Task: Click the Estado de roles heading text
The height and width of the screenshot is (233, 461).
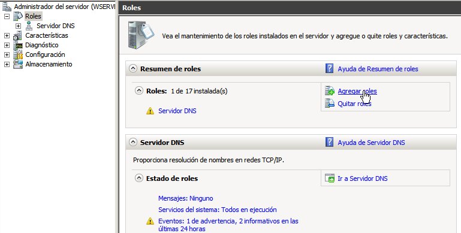Action: pyautogui.click(x=172, y=178)
